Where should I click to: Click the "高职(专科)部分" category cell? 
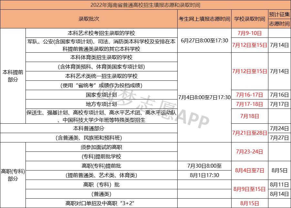click(x=13, y=175)
